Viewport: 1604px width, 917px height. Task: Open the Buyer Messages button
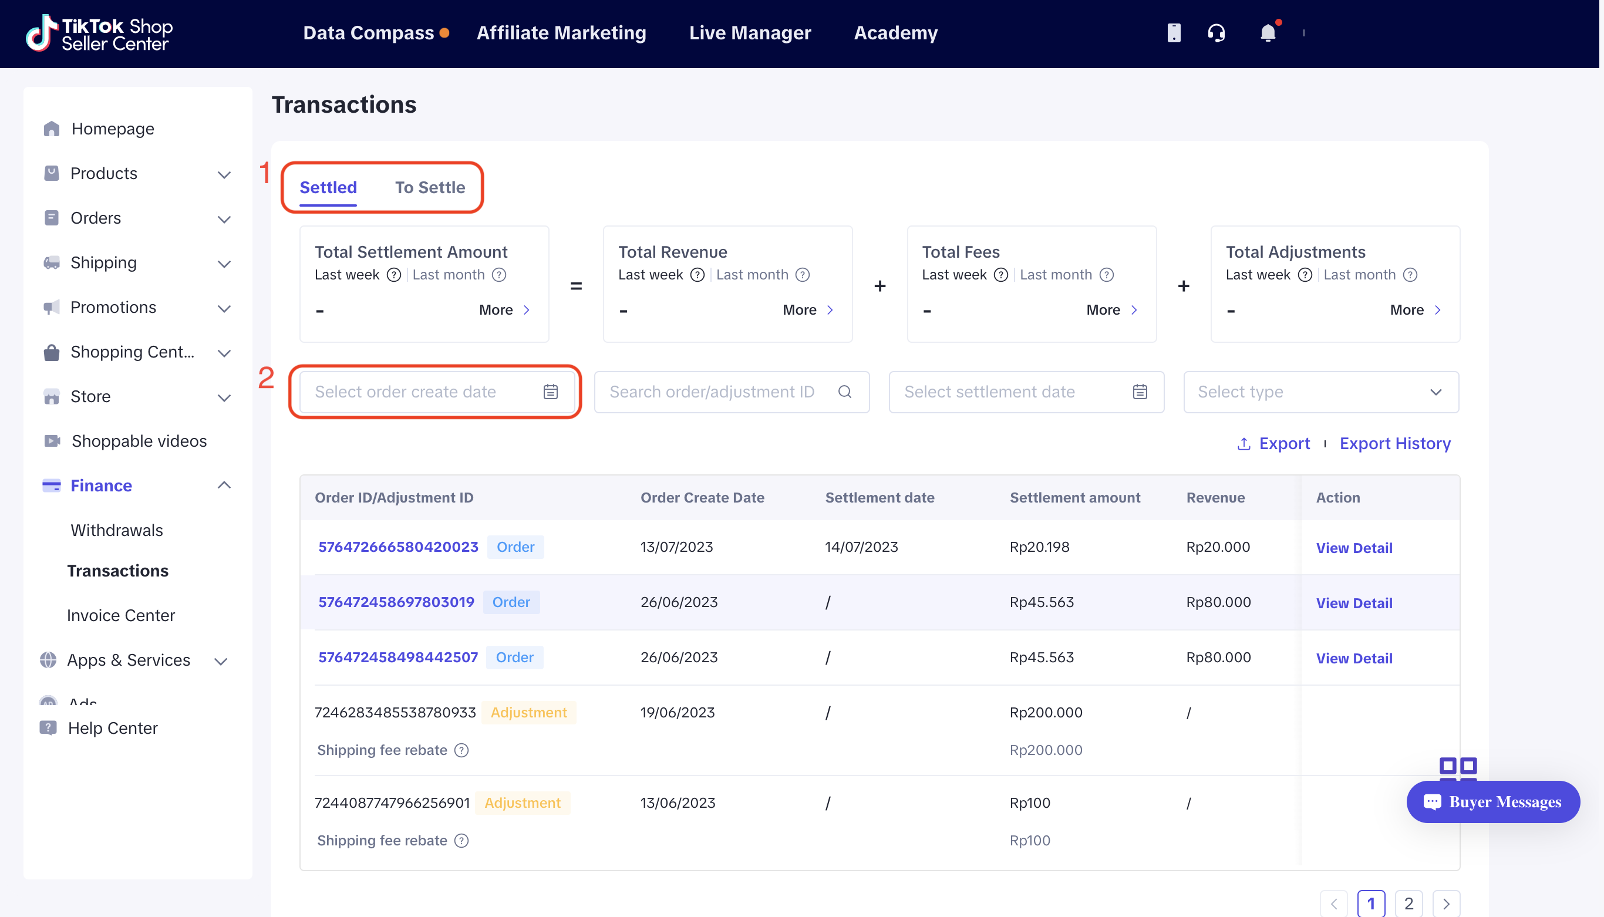tap(1492, 802)
